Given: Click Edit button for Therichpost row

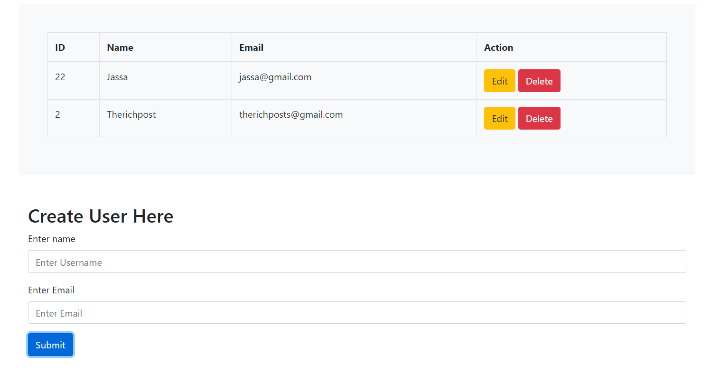Looking at the screenshot, I should tap(499, 118).
